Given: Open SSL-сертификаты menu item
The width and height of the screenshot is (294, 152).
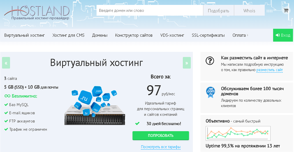Looking at the screenshot, I should coord(208,35).
